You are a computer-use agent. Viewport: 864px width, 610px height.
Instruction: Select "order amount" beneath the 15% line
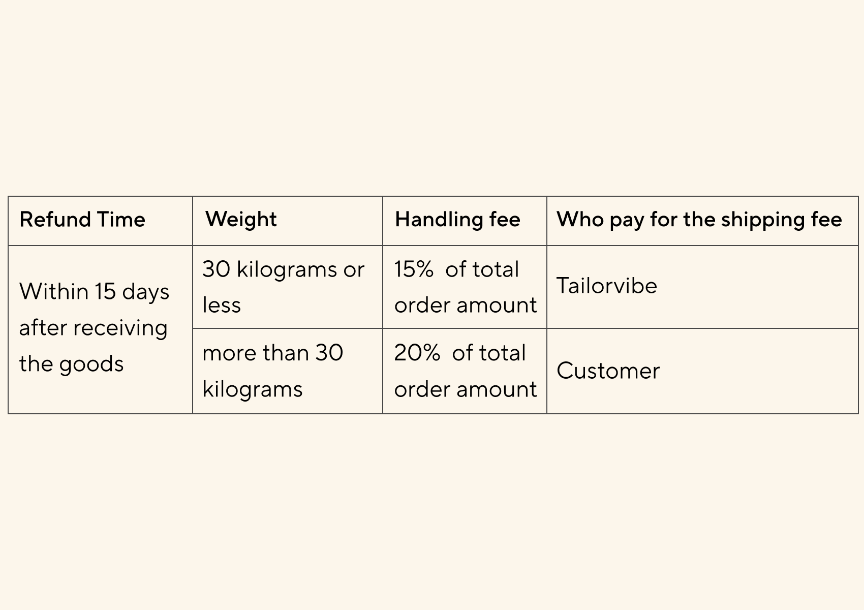[465, 305]
